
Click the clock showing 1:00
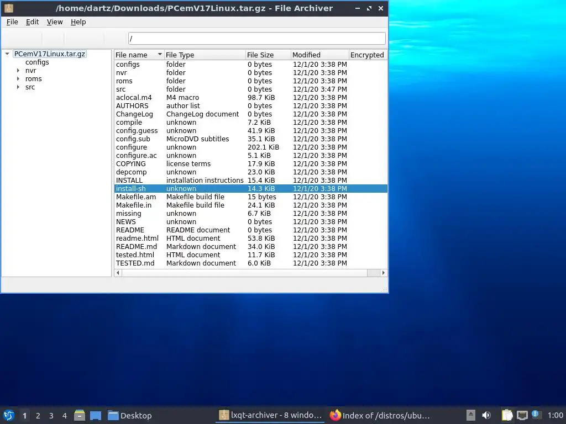point(555,416)
